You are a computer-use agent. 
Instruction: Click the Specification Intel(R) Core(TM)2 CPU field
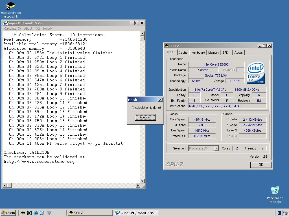pos(227,90)
